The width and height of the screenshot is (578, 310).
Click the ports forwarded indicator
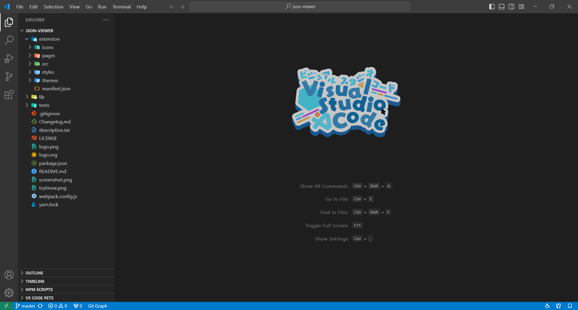coord(78,306)
